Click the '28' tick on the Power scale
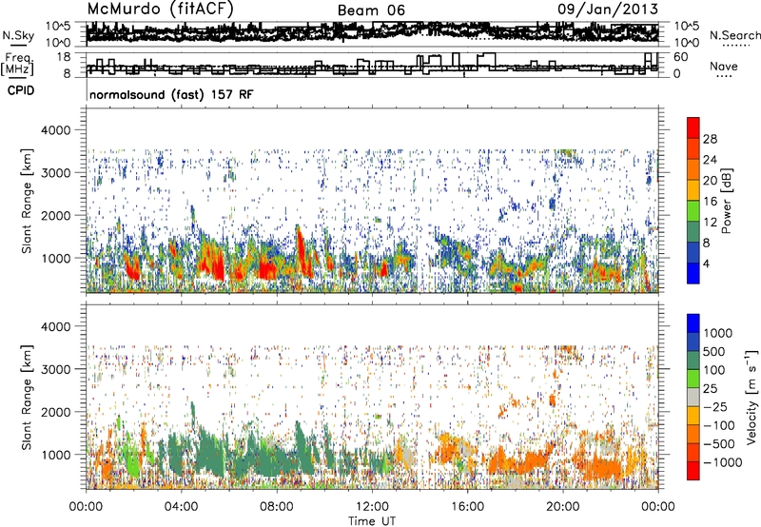761x527 pixels. 710,139
